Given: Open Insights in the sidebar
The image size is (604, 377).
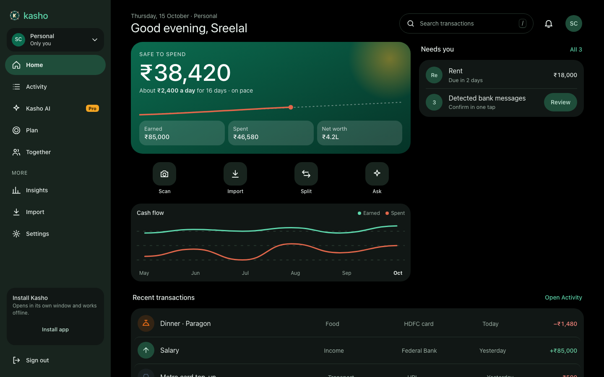Looking at the screenshot, I should click(55, 190).
